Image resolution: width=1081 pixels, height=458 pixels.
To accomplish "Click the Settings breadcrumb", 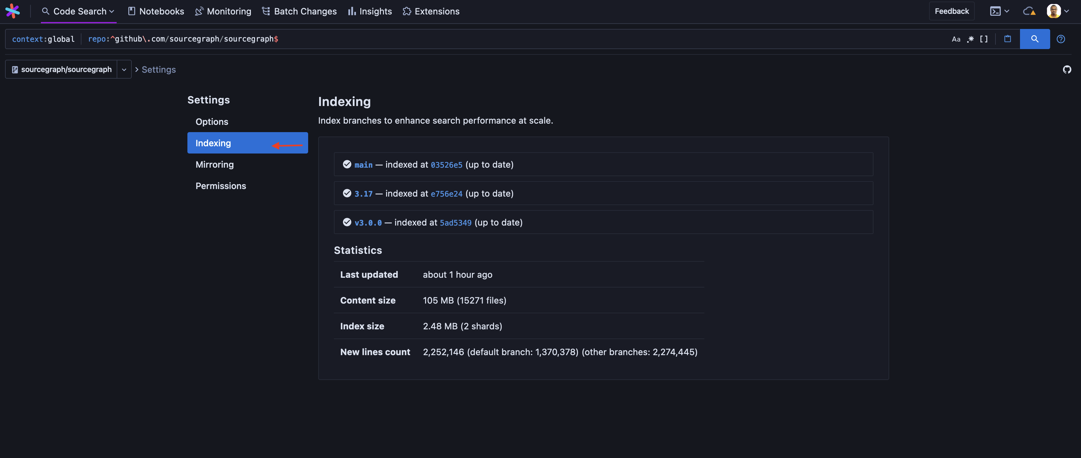I will tap(158, 69).
